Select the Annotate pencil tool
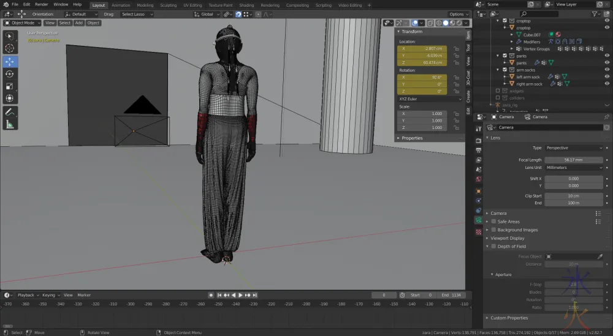Screen dimensions: 613x336 coord(10,112)
